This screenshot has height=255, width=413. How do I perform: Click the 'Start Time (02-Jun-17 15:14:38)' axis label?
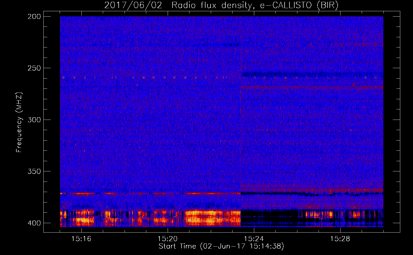coord(221,246)
